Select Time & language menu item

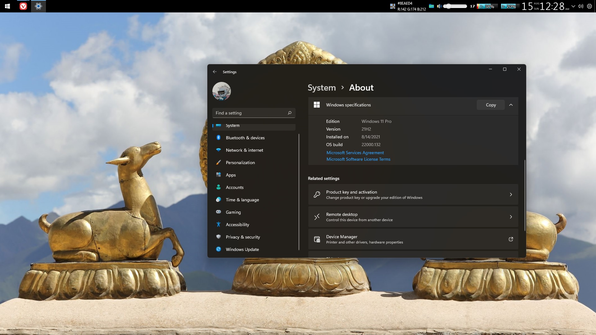coord(242,200)
